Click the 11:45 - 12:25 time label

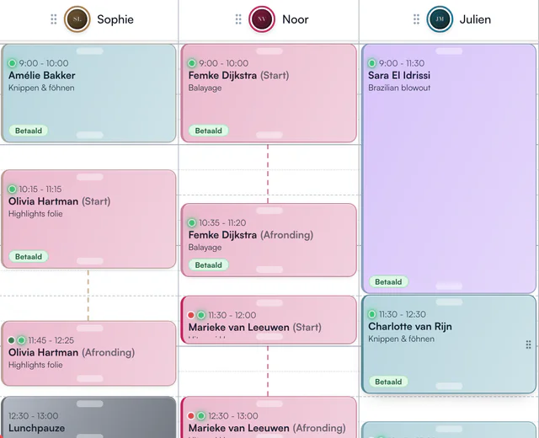(x=51, y=340)
